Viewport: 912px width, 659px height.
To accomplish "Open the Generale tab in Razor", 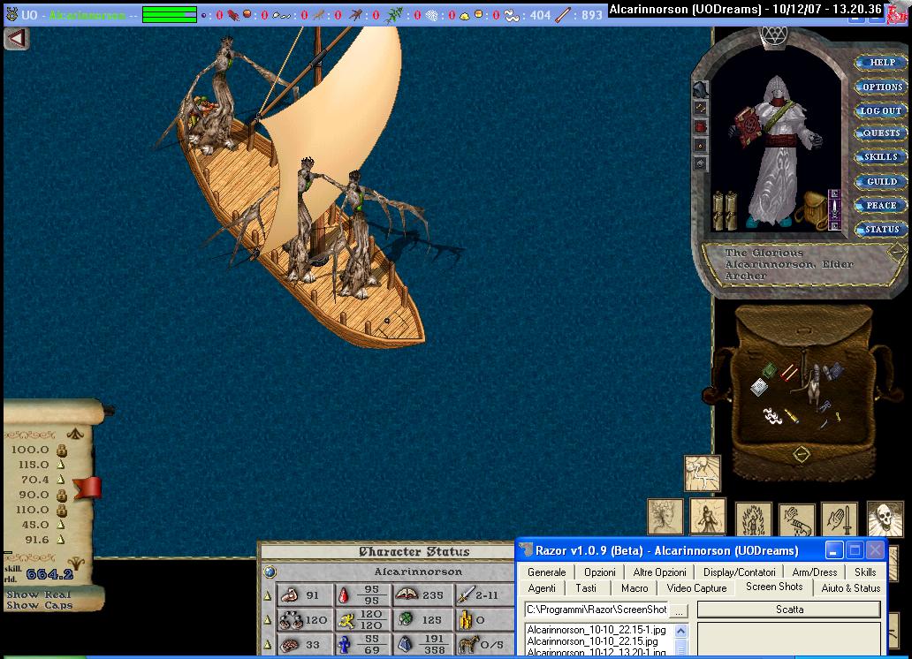I will [x=546, y=572].
